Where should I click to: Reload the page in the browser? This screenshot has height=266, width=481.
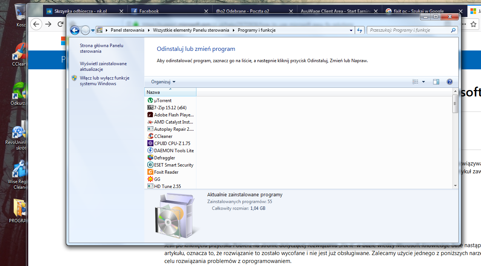pyautogui.click(x=60, y=24)
